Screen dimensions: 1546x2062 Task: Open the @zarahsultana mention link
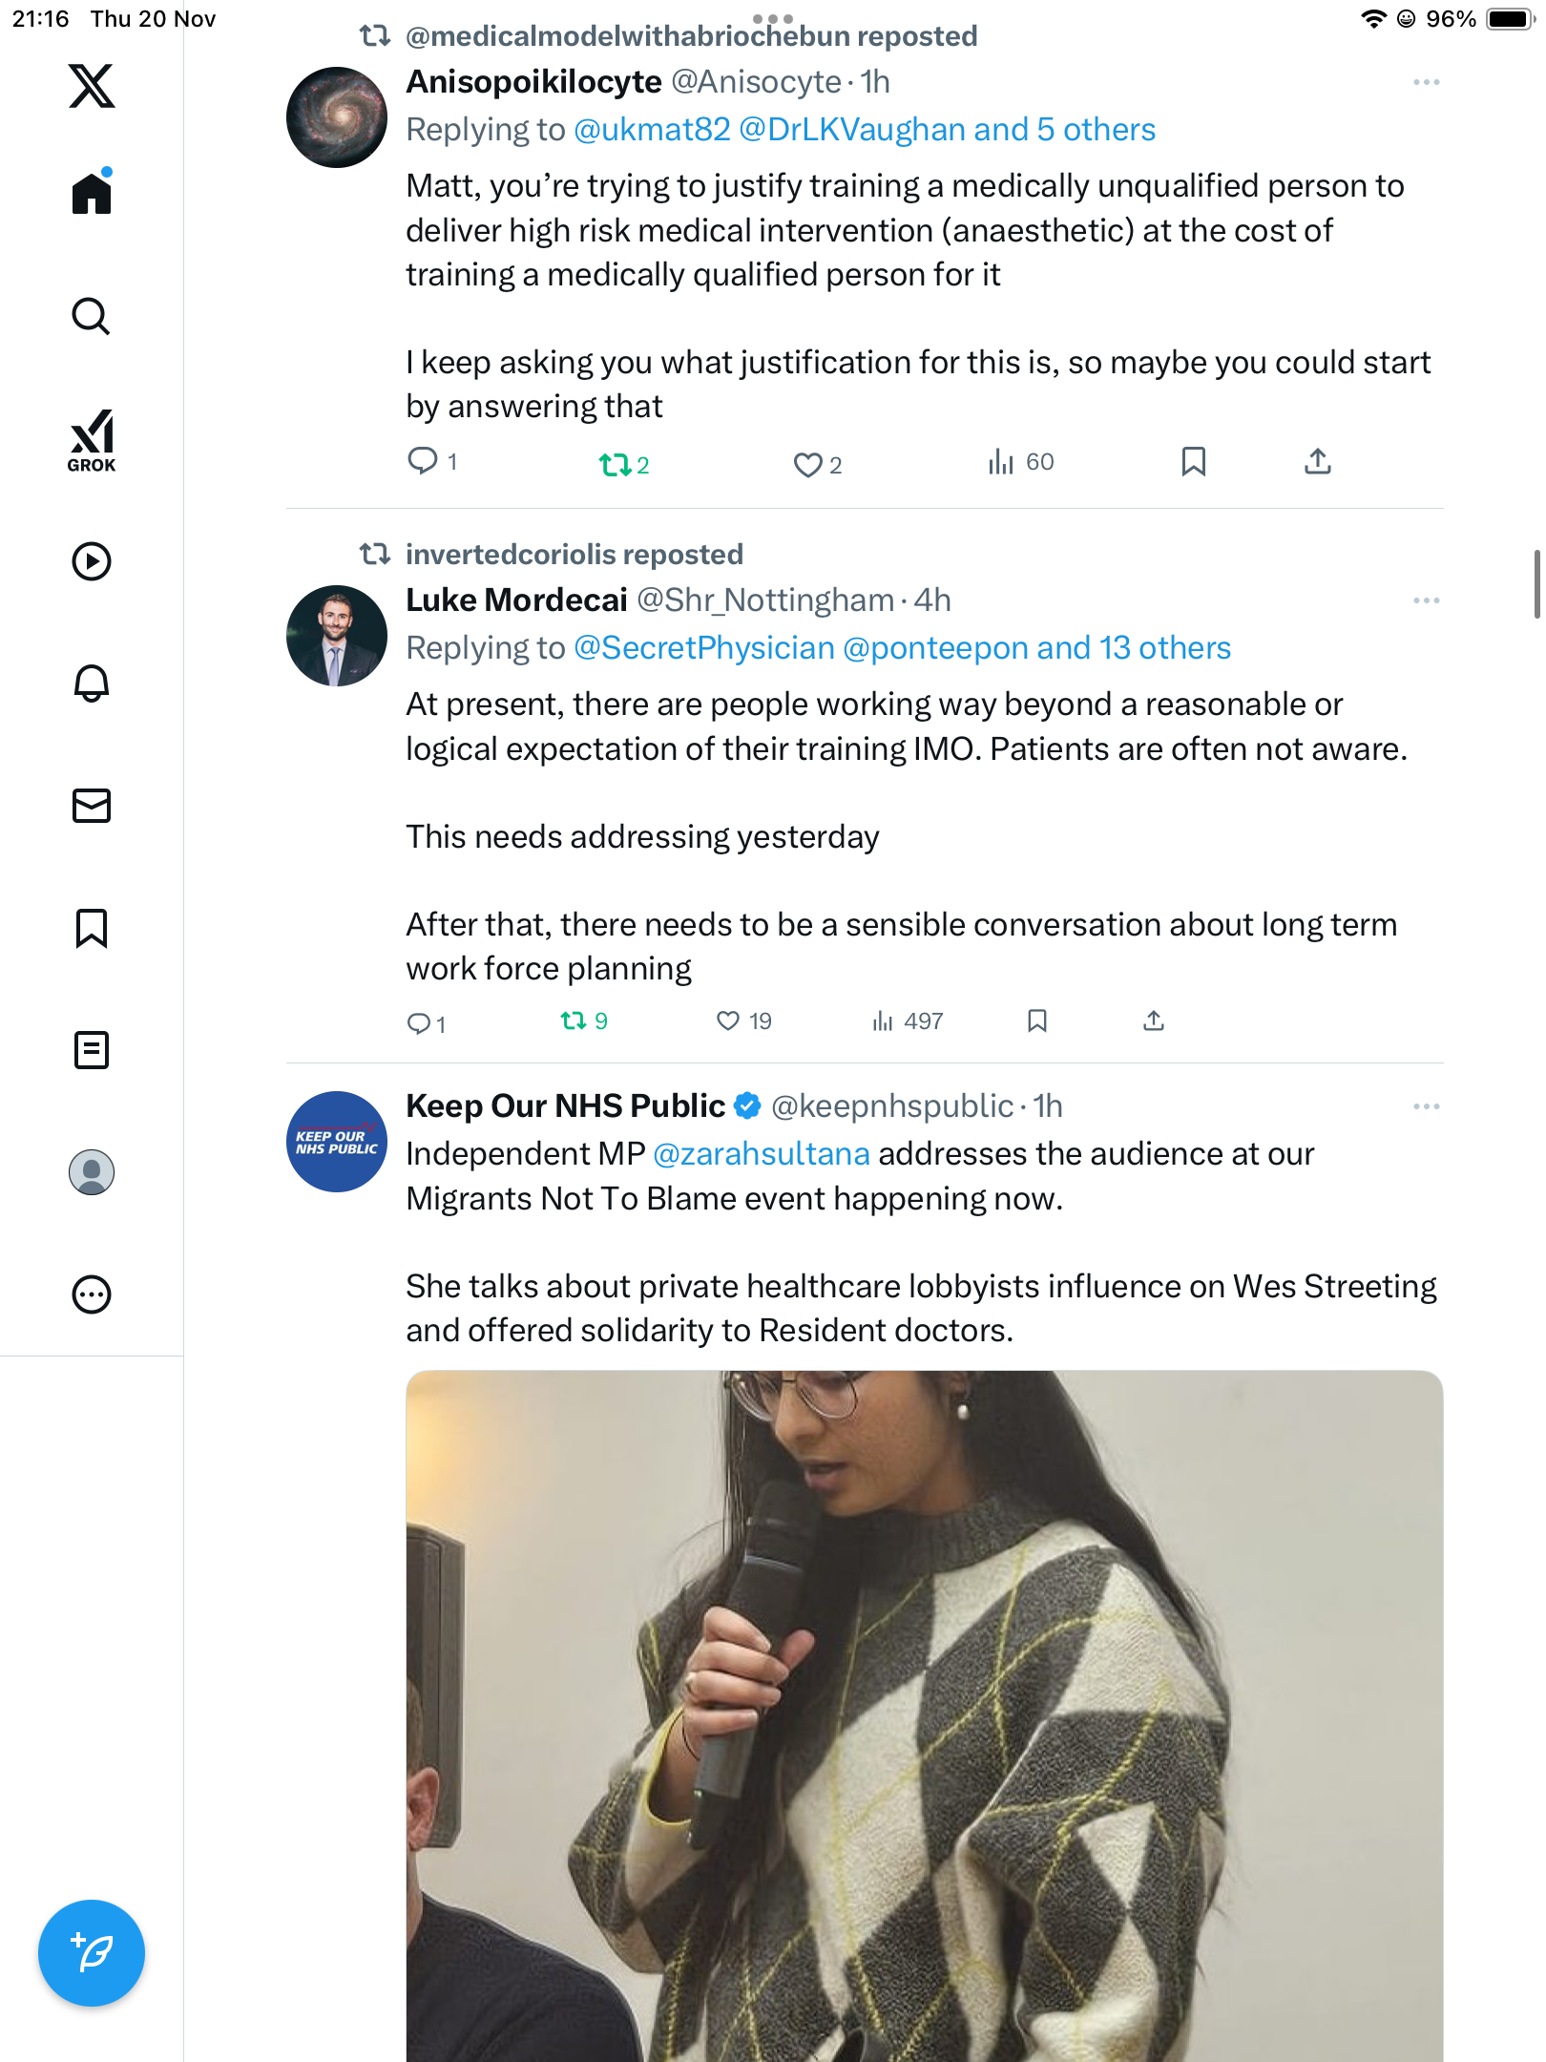click(762, 1154)
